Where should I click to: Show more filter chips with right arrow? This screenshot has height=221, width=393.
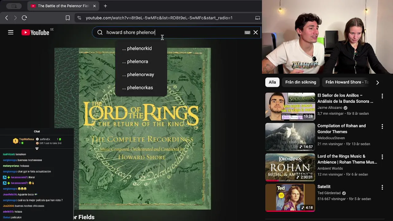click(x=377, y=82)
